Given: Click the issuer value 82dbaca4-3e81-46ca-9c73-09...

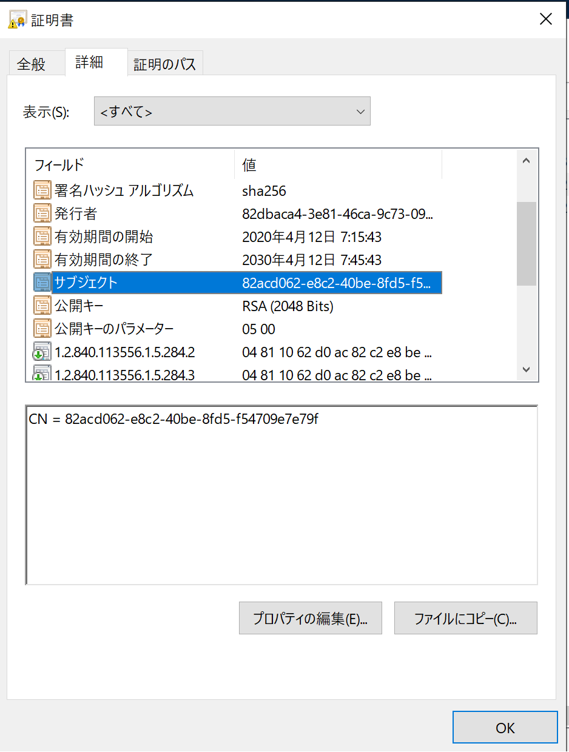Looking at the screenshot, I should (x=338, y=214).
